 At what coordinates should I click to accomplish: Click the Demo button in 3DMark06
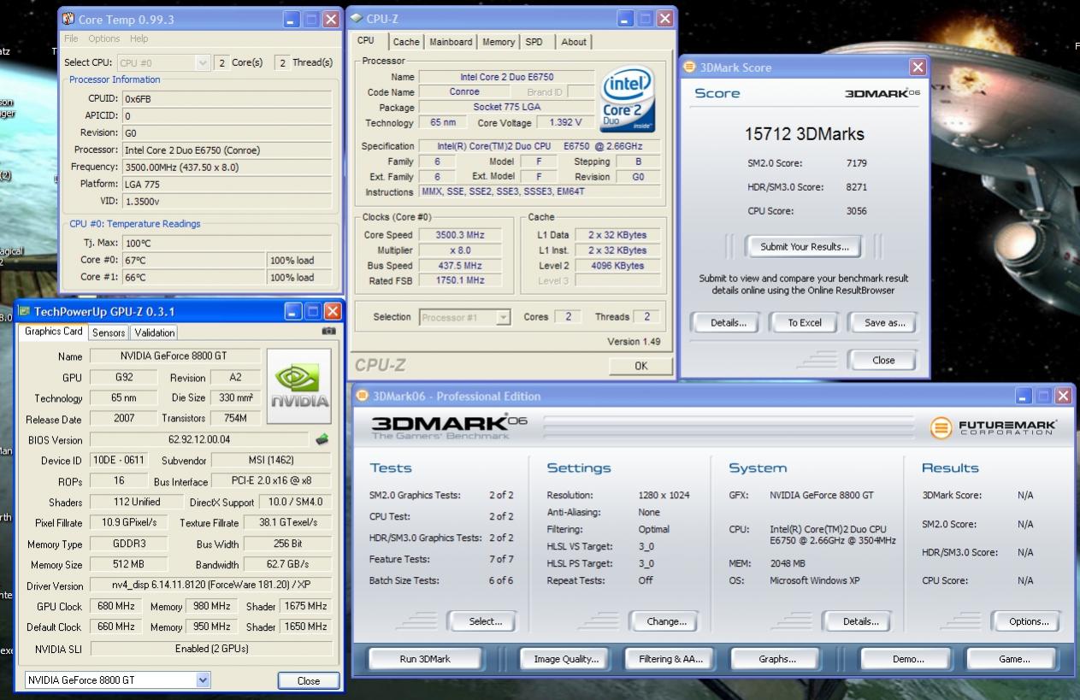(x=907, y=659)
